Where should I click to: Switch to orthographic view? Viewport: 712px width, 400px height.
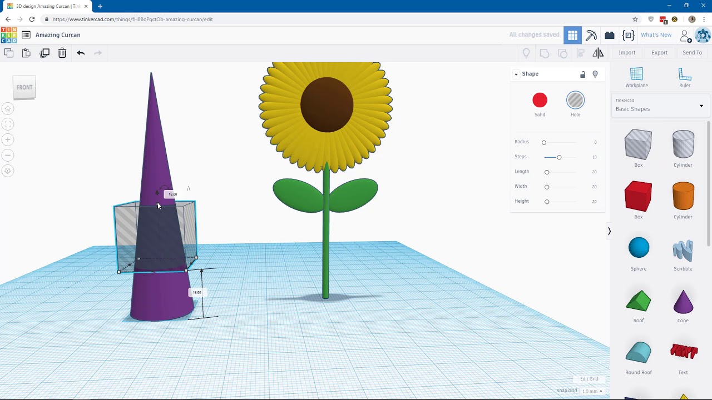tap(8, 171)
